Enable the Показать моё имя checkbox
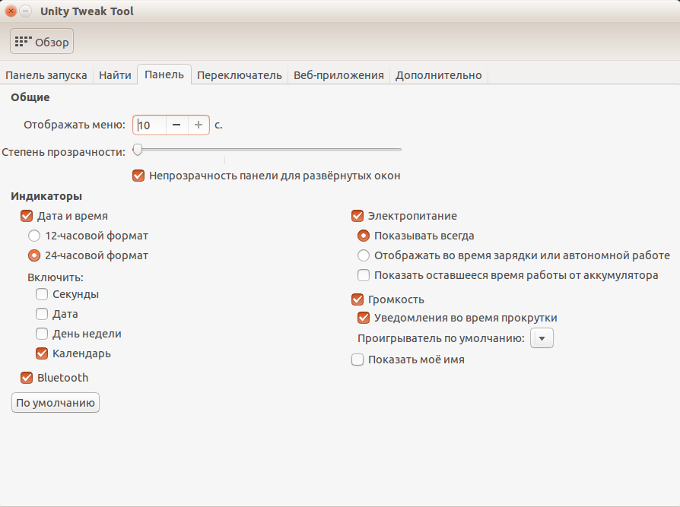Image resolution: width=680 pixels, height=507 pixels. [x=357, y=360]
